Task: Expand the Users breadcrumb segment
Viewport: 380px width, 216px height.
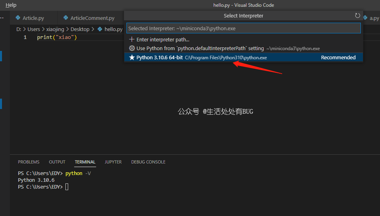Action: (x=33, y=29)
